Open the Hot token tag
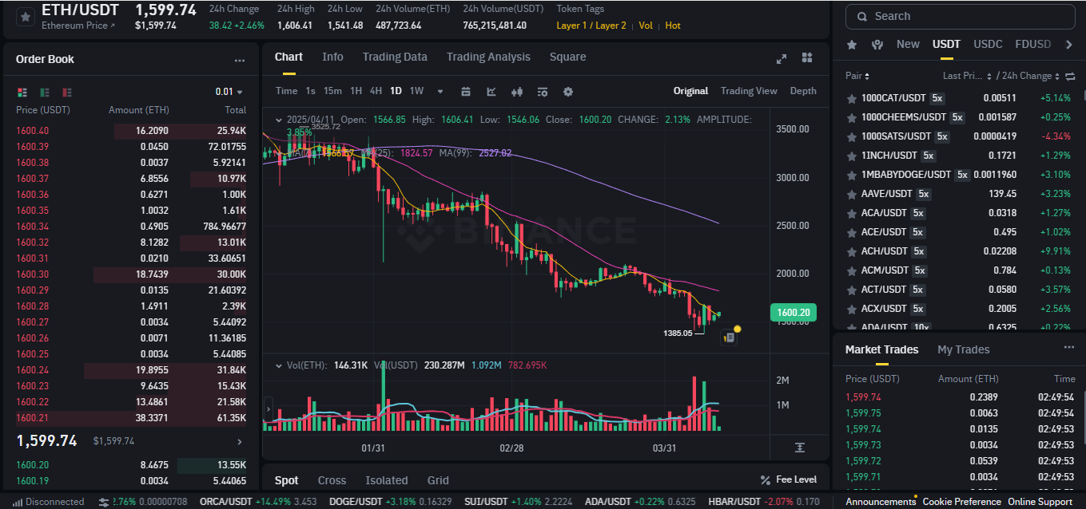The image size is (1086, 509). click(x=673, y=26)
